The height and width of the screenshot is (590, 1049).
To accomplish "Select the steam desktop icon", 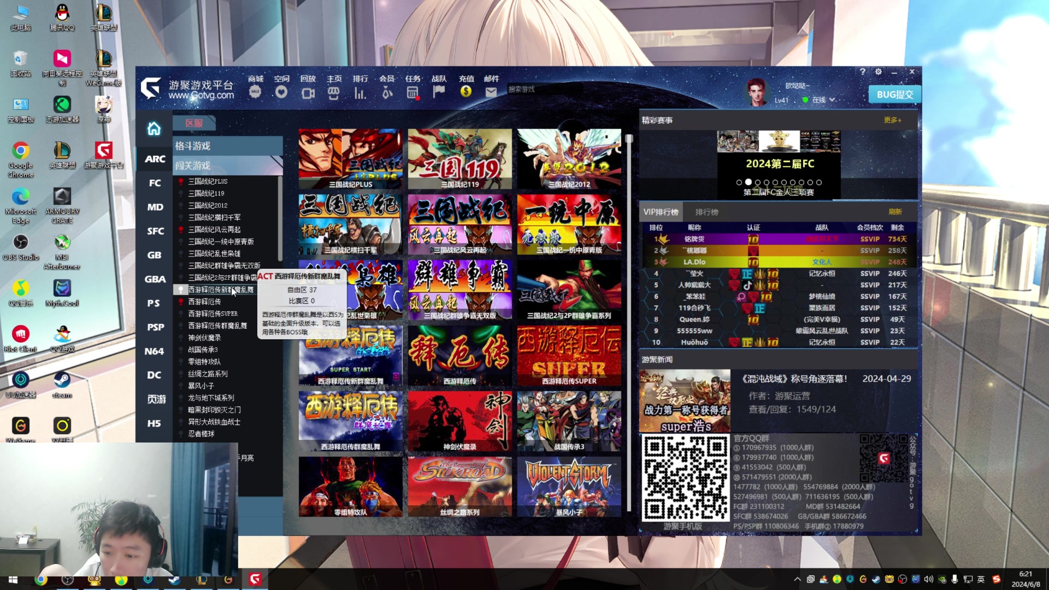I will coord(62,385).
